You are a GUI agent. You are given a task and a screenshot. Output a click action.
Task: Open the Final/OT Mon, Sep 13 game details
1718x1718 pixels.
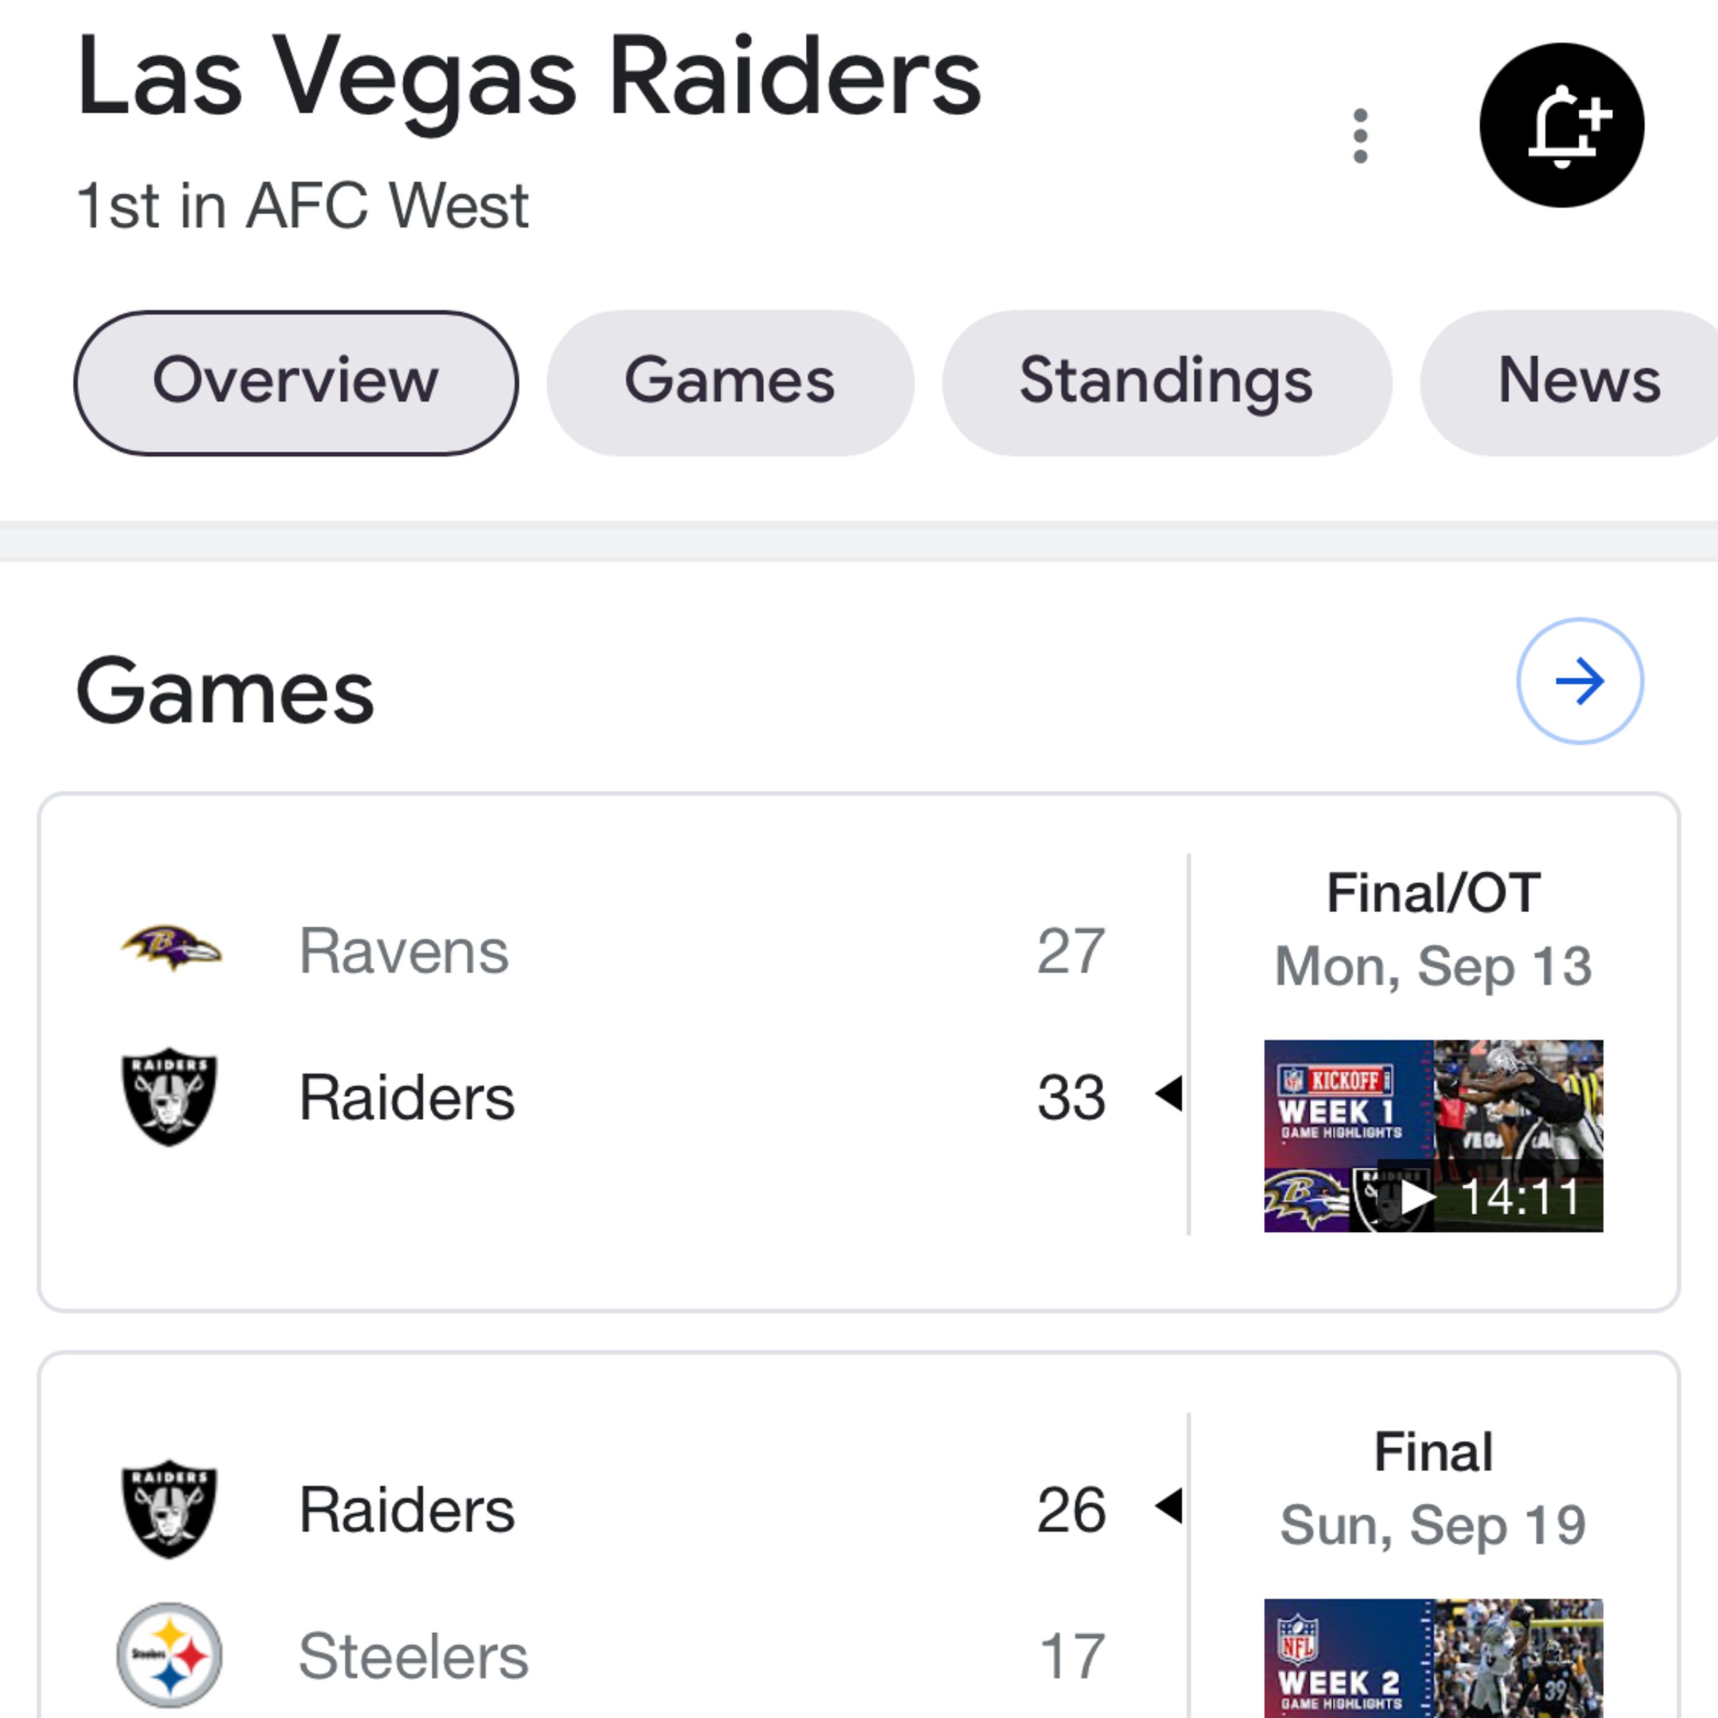tap(1433, 929)
